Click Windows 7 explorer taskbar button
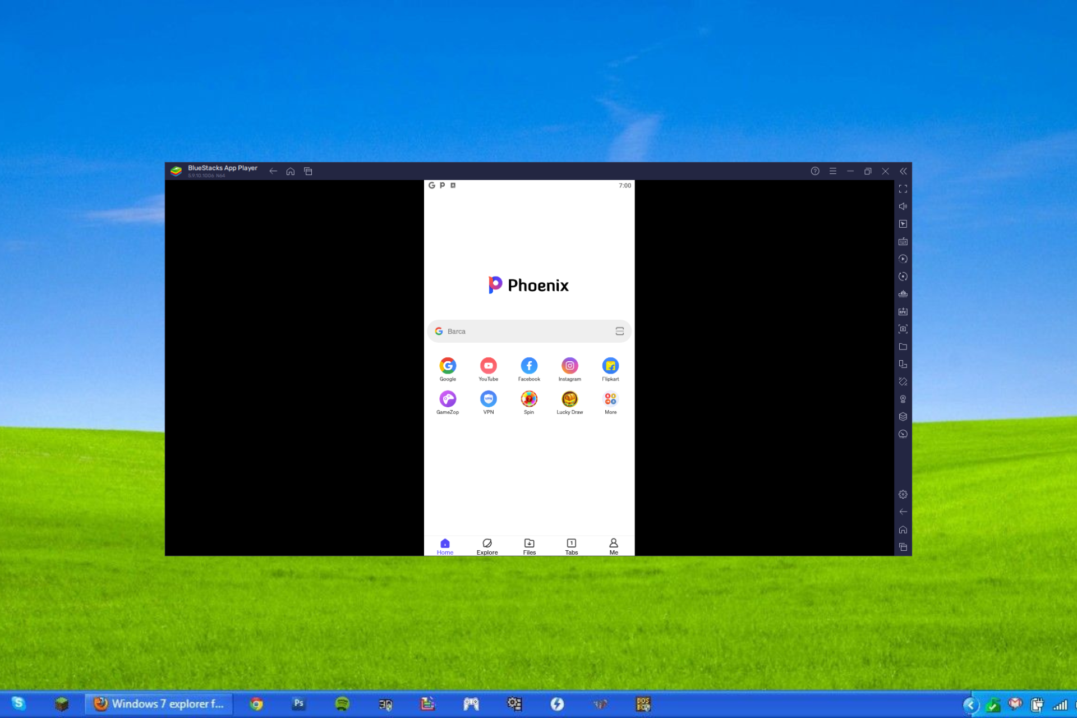This screenshot has height=718, width=1077. (159, 704)
